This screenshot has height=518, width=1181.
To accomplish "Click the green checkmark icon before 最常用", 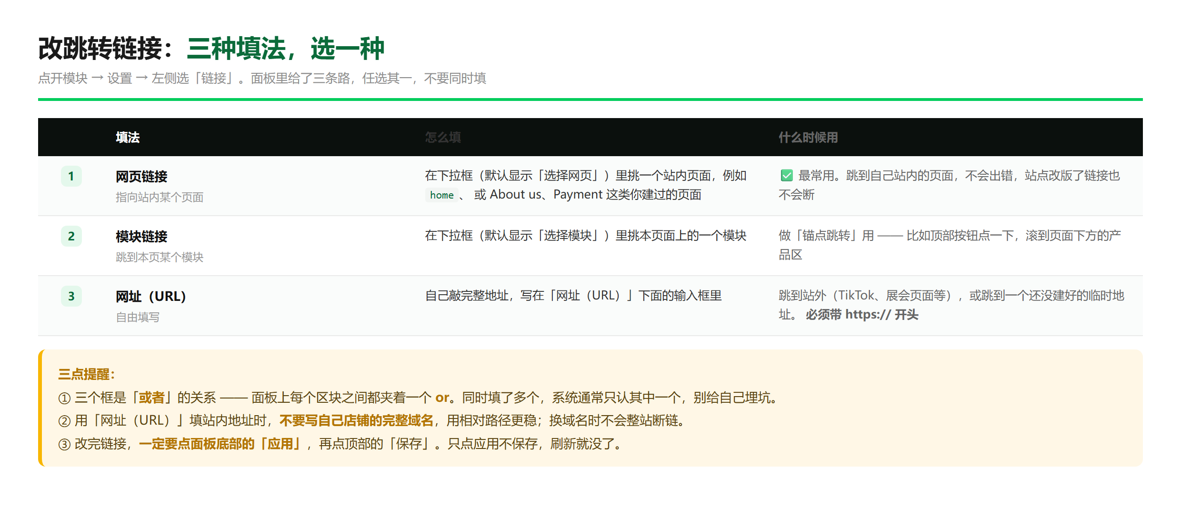I will [x=787, y=176].
